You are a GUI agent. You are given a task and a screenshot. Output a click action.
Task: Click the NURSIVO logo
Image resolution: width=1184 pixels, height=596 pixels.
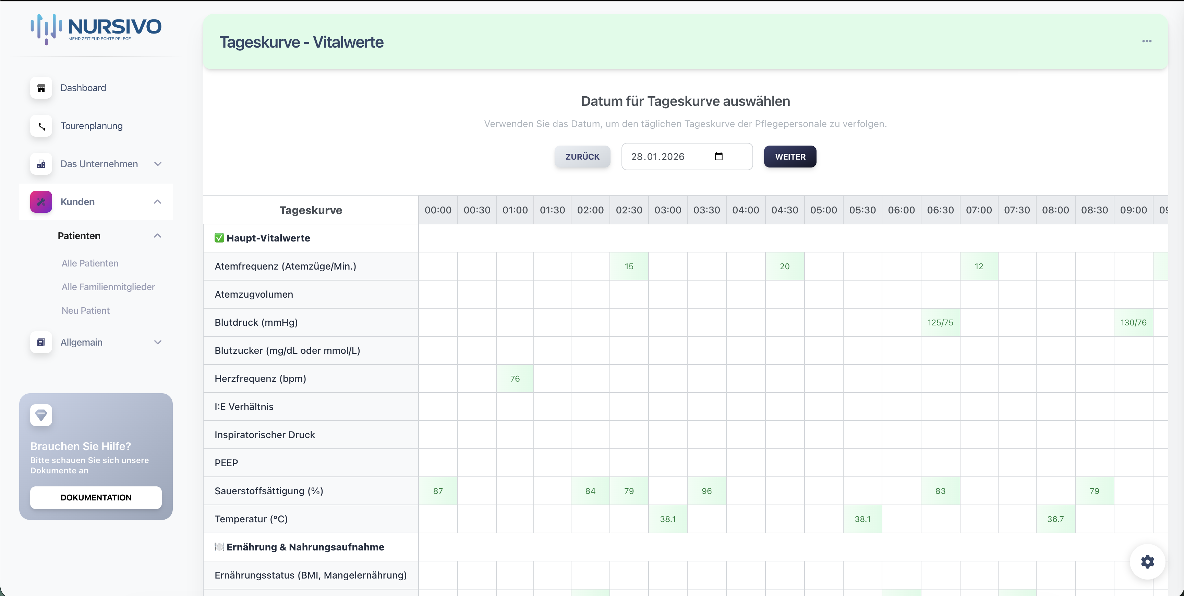tap(95, 28)
